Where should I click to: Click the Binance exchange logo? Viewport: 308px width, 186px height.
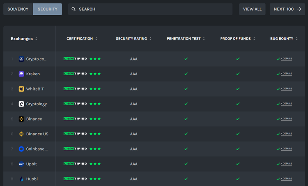click(21, 119)
